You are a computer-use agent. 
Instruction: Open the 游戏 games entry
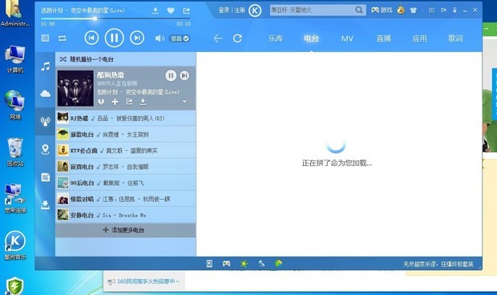pos(382,10)
